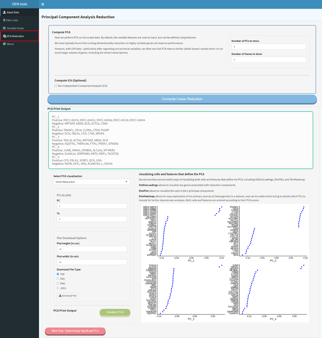The height and width of the screenshot is (338, 322).
Task: Enable Run Independent Component Analysis checkbox
Action: coord(56,86)
